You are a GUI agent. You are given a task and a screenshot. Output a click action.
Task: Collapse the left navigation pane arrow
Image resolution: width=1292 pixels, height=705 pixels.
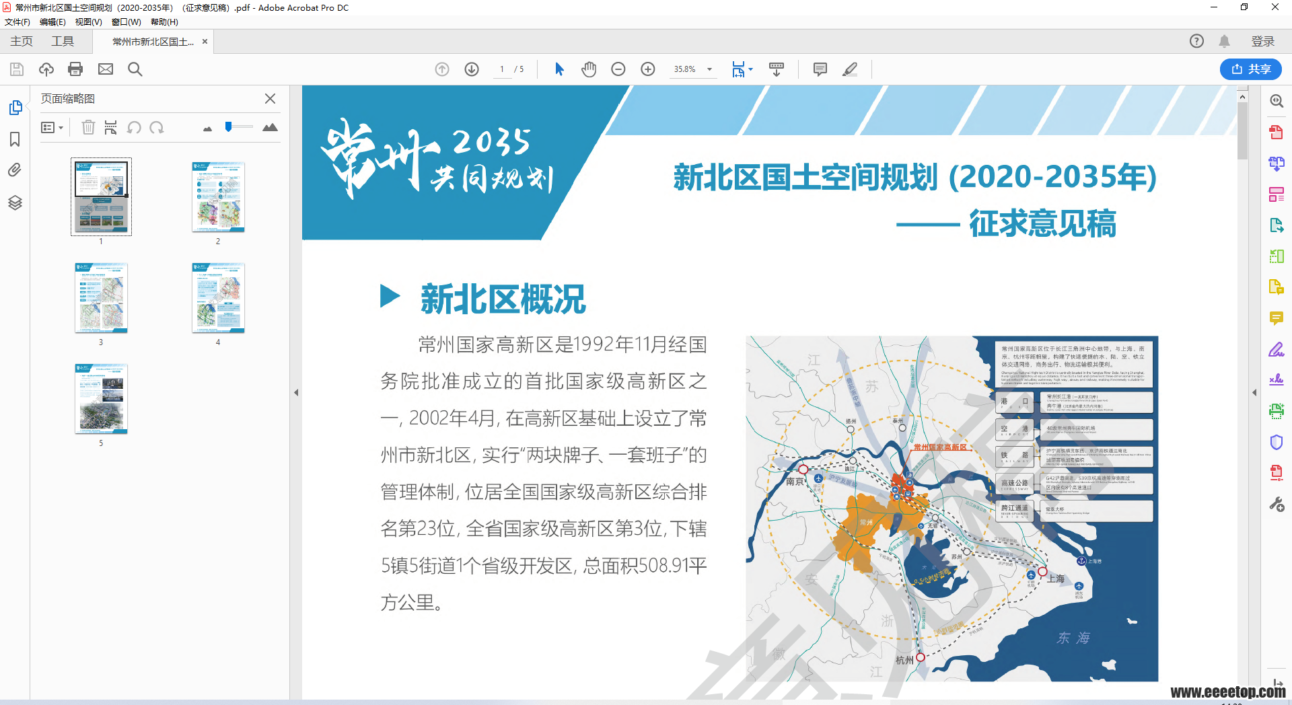(x=296, y=393)
